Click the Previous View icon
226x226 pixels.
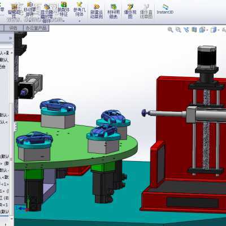click(x=186, y=30)
